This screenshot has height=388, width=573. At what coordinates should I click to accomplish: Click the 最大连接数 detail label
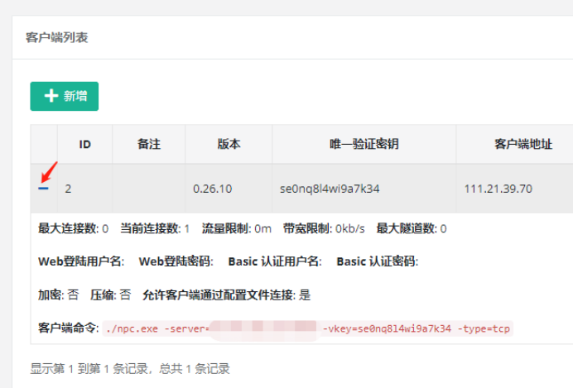(x=69, y=228)
